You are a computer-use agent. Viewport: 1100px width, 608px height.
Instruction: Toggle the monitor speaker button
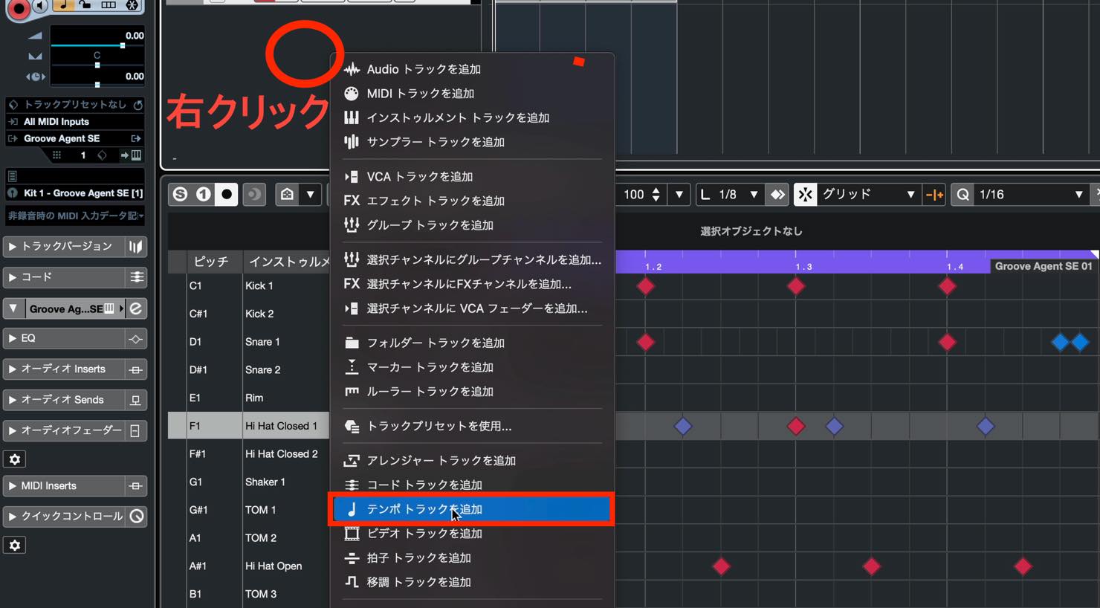tap(41, 6)
